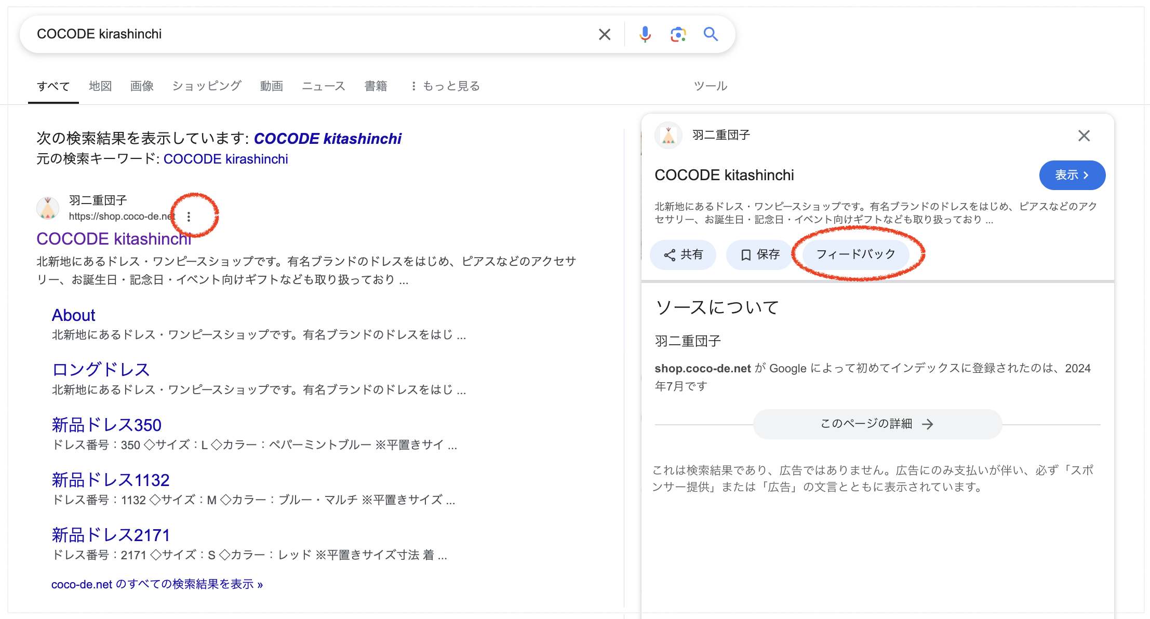Click the COCODE kitashinchi panel title
The height and width of the screenshot is (619, 1150).
pos(724,176)
